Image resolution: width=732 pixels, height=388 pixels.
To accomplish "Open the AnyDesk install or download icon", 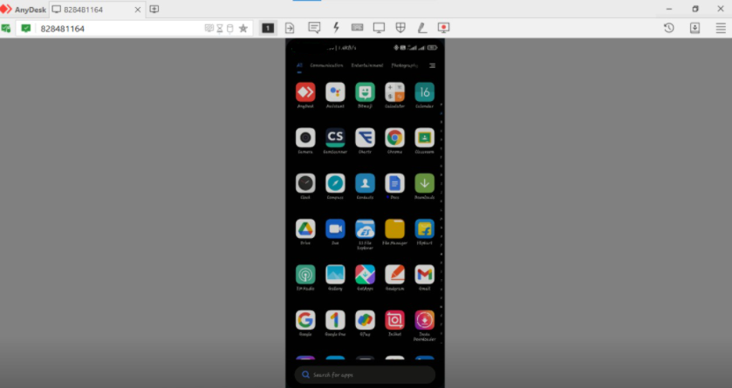I will tap(694, 28).
